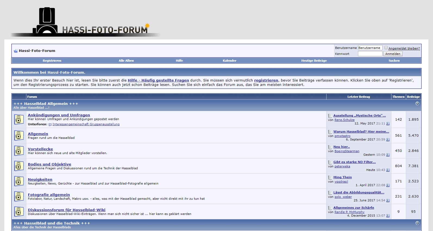Focus the Benutzername input field
433x231 pixels.
[370, 48]
